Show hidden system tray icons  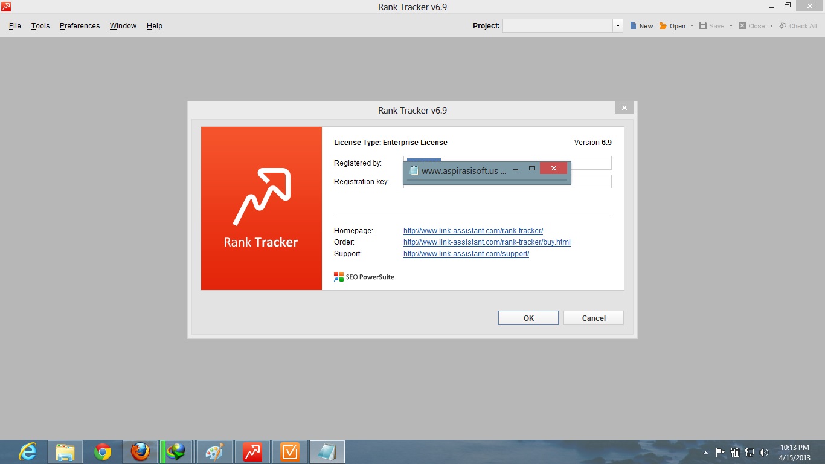coord(706,453)
